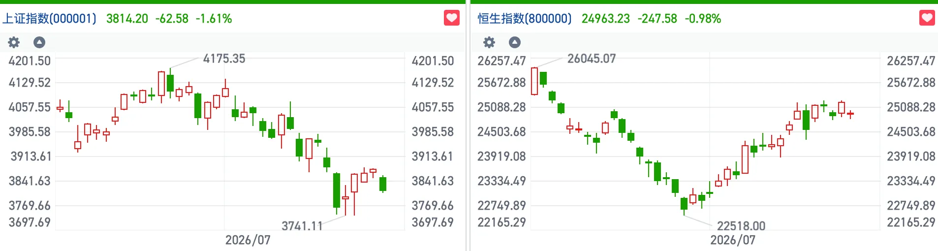938x251 pixels.
Task: Collapse the Shanghai index chart with up-arrow icon
Action: [x=39, y=42]
